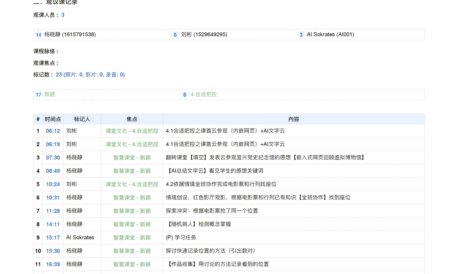Click the 15:17 AI Sokrates time link
The width and height of the screenshot is (467, 274).
tap(53, 238)
